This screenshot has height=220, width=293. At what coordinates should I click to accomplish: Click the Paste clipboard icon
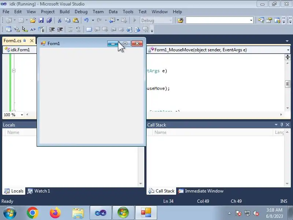click(76, 20)
